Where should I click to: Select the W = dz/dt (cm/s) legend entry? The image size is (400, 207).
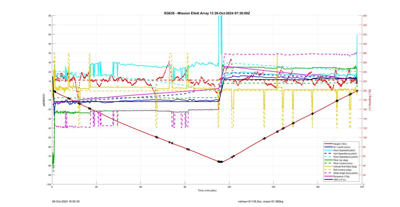click(341, 147)
